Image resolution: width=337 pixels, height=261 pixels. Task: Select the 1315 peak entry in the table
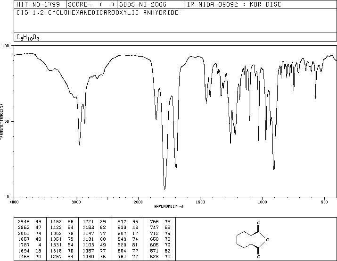tap(62, 251)
